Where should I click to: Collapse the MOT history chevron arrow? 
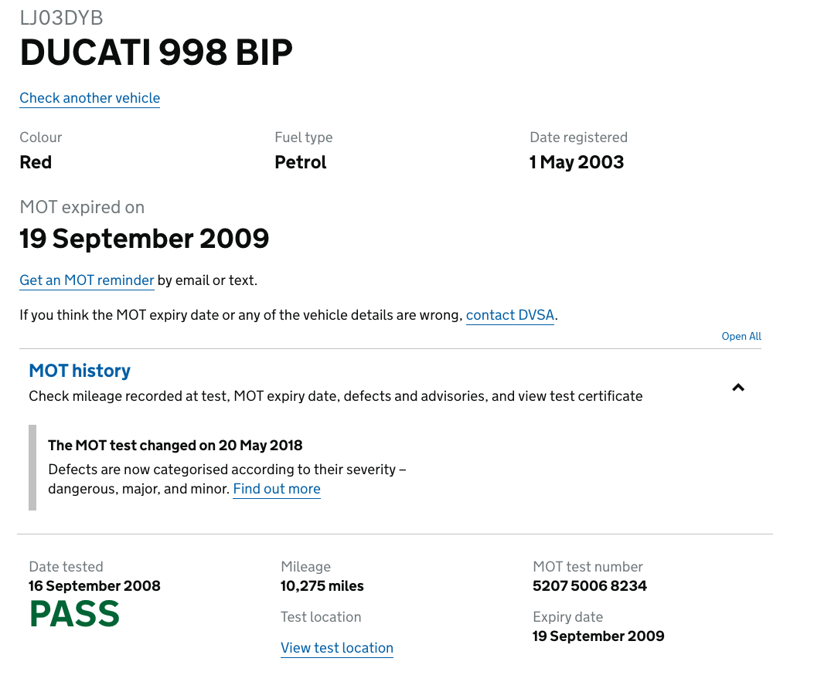pyautogui.click(x=738, y=388)
